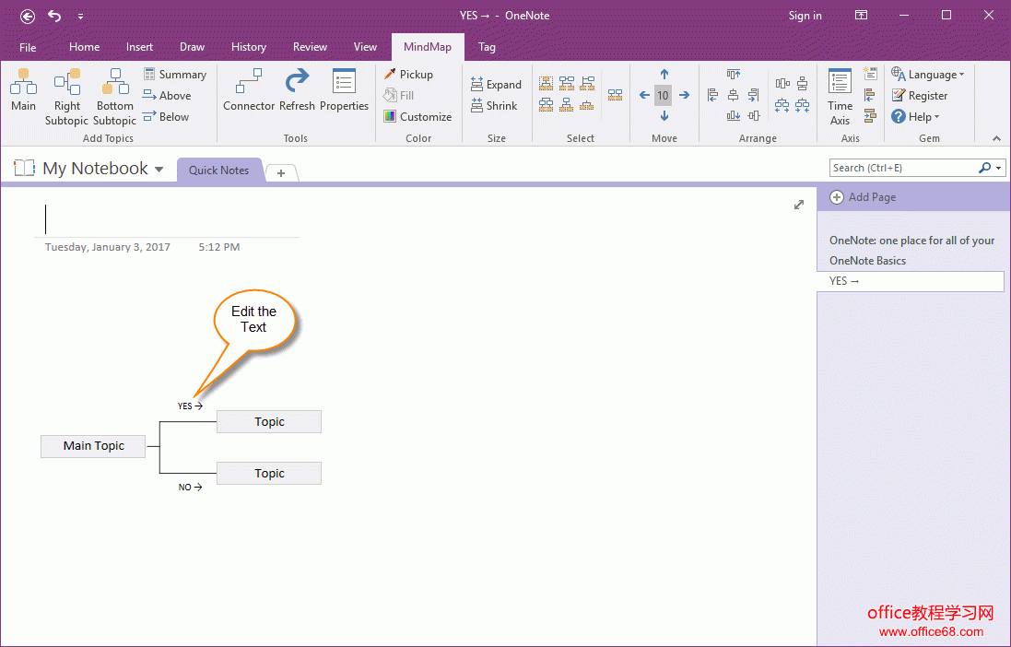This screenshot has height=647, width=1011.
Task: Click the Search input field
Action: tap(902, 168)
